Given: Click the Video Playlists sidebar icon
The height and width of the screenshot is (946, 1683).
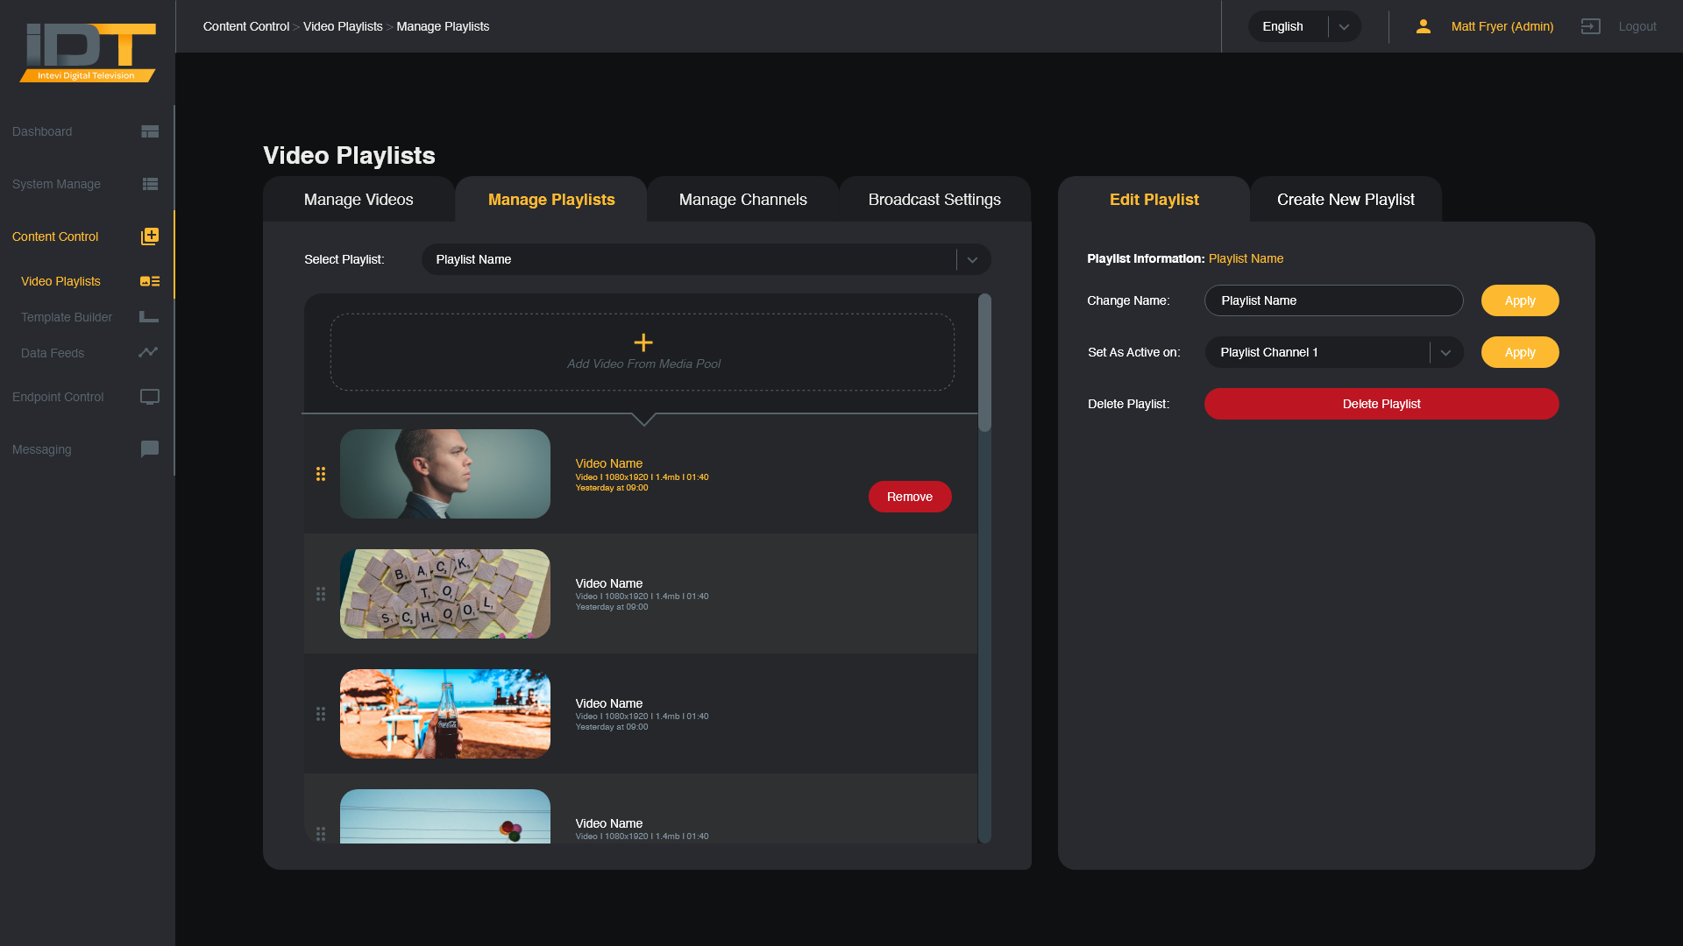Looking at the screenshot, I should click(150, 281).
